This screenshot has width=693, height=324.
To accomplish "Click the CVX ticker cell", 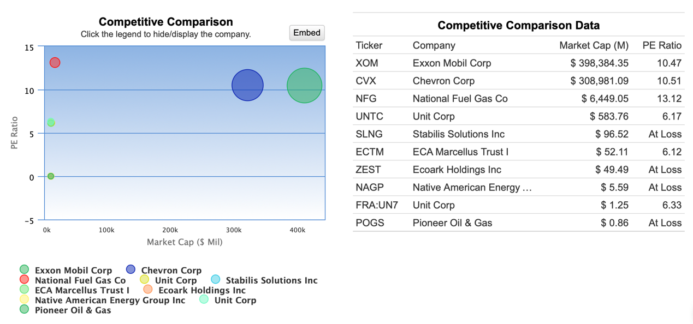I will (x=366, y=81).
